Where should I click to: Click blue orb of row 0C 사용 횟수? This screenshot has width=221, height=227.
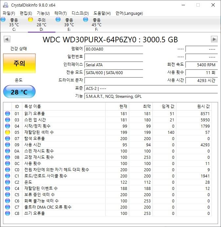8,163
